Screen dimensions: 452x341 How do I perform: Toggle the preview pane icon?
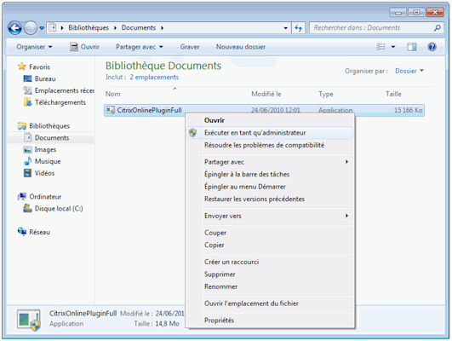[412, 47]
